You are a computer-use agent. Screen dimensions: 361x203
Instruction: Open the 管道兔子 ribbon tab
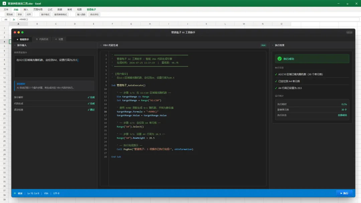coord(91,10)
